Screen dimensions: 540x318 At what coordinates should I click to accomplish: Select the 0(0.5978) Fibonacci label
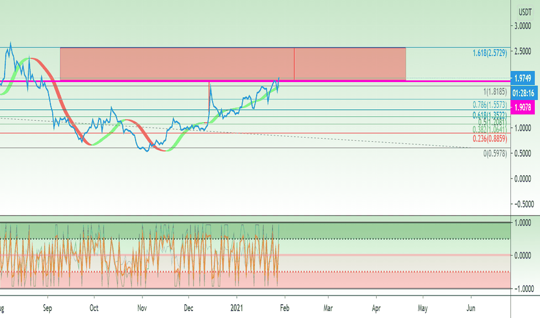[x=495, y=154]
